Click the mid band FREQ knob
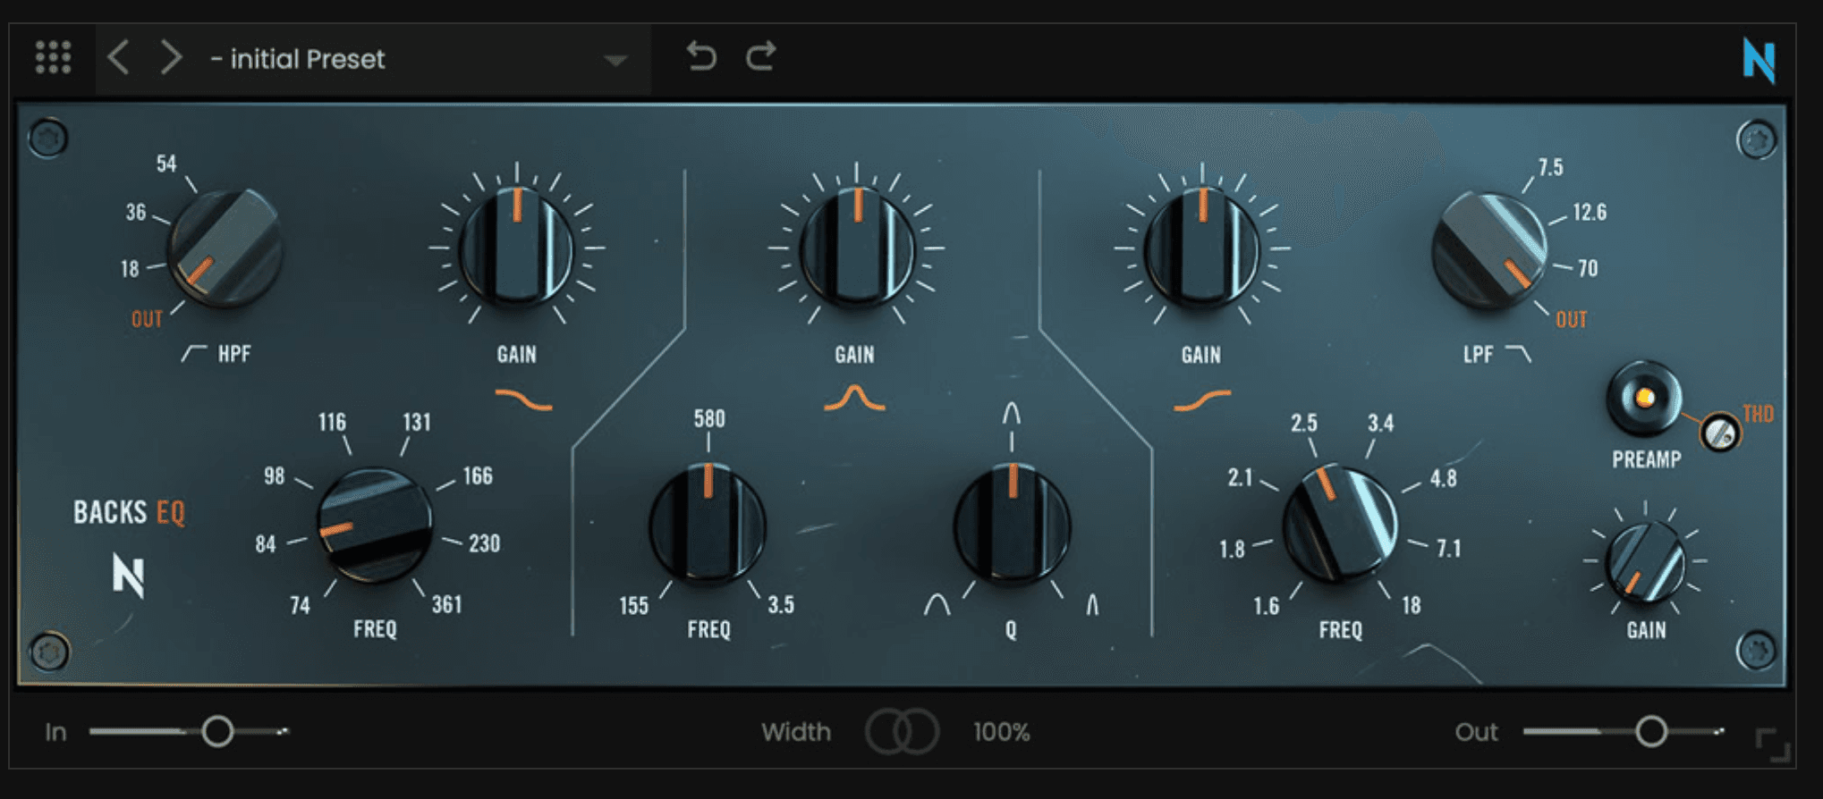1823x799 pixels. tap(708, 524)
